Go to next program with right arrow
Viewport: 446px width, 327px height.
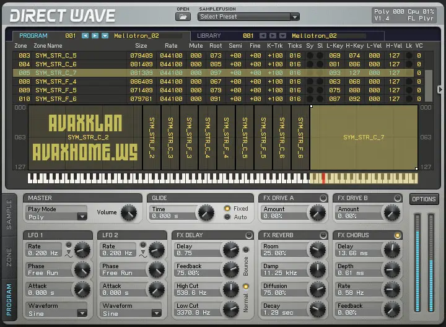point(95,35)
